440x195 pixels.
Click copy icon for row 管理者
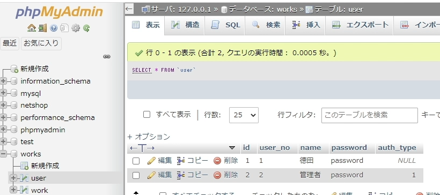point(181,175)
